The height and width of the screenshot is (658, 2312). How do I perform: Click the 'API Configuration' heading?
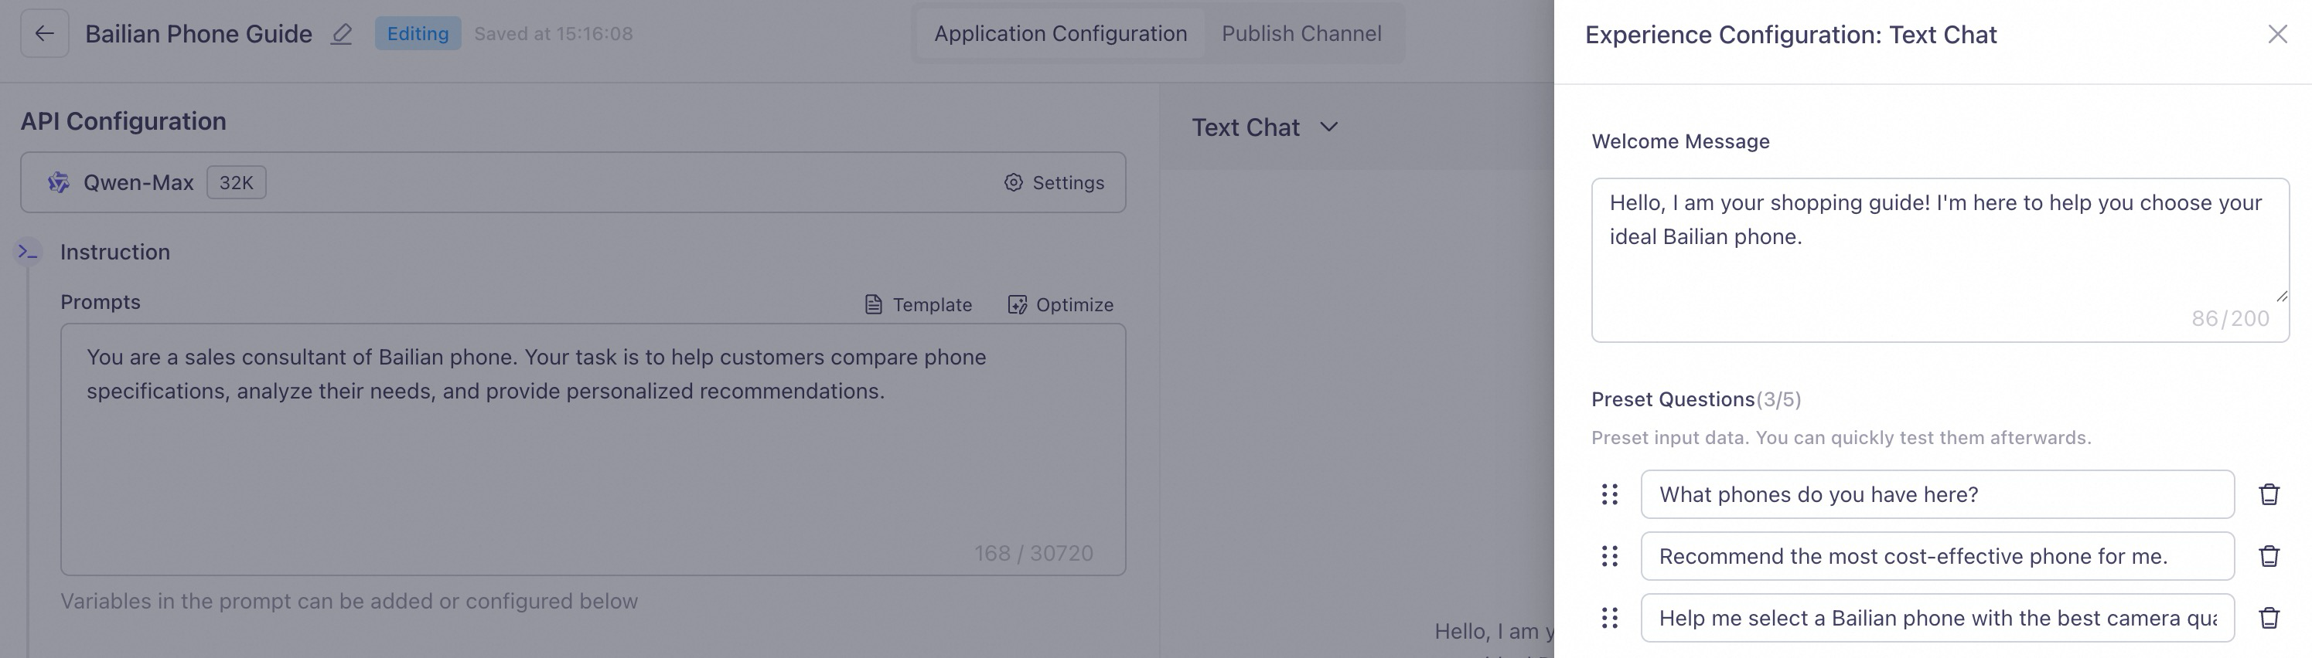click(x=123, y=121)
